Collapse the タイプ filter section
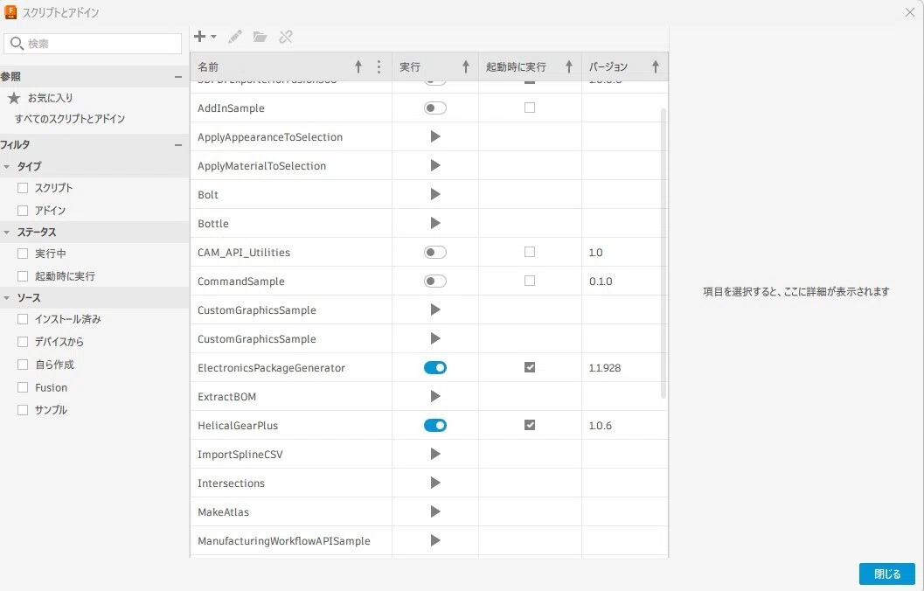The height and width of the screenshot is (591, 924). point(6,167)
